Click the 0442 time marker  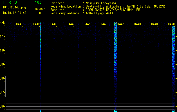click(x=36, y=24)
